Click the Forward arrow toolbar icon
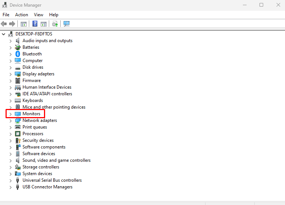285x205 pixels. click(x=12, y=24)
